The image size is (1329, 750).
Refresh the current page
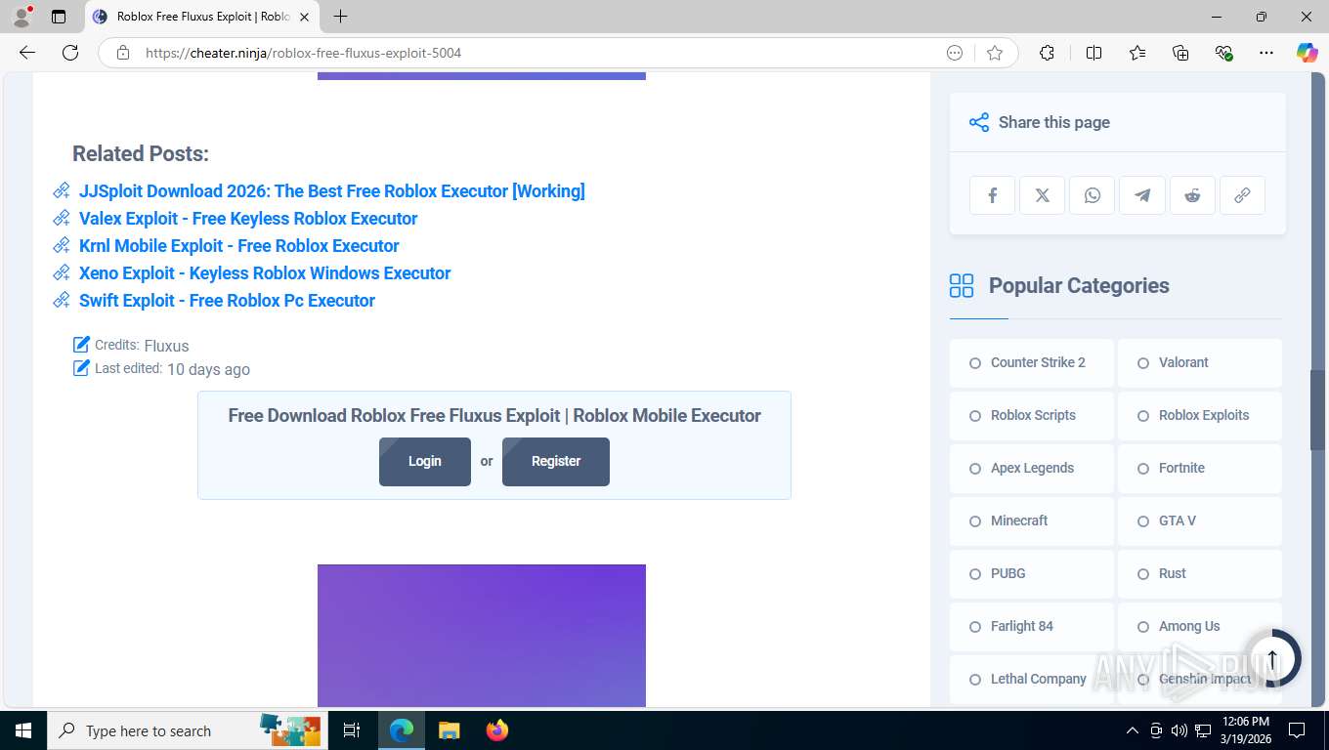pos(70,53)
